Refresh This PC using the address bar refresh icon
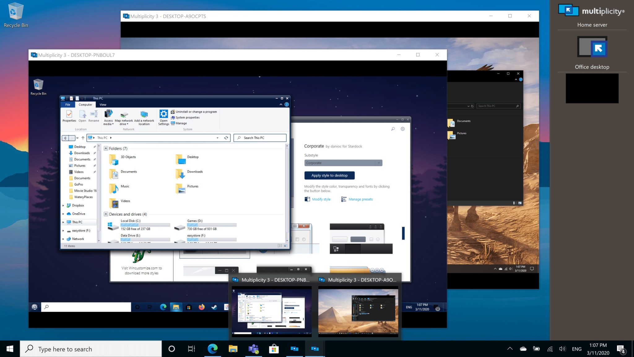634x357 pixels. [x=226, y=138]
